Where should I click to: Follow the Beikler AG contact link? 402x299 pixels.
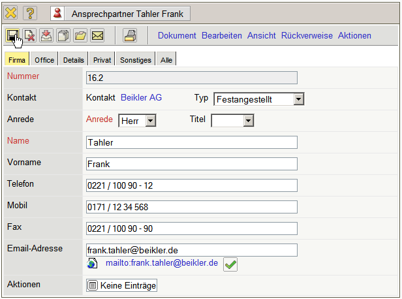pos(141,98)
